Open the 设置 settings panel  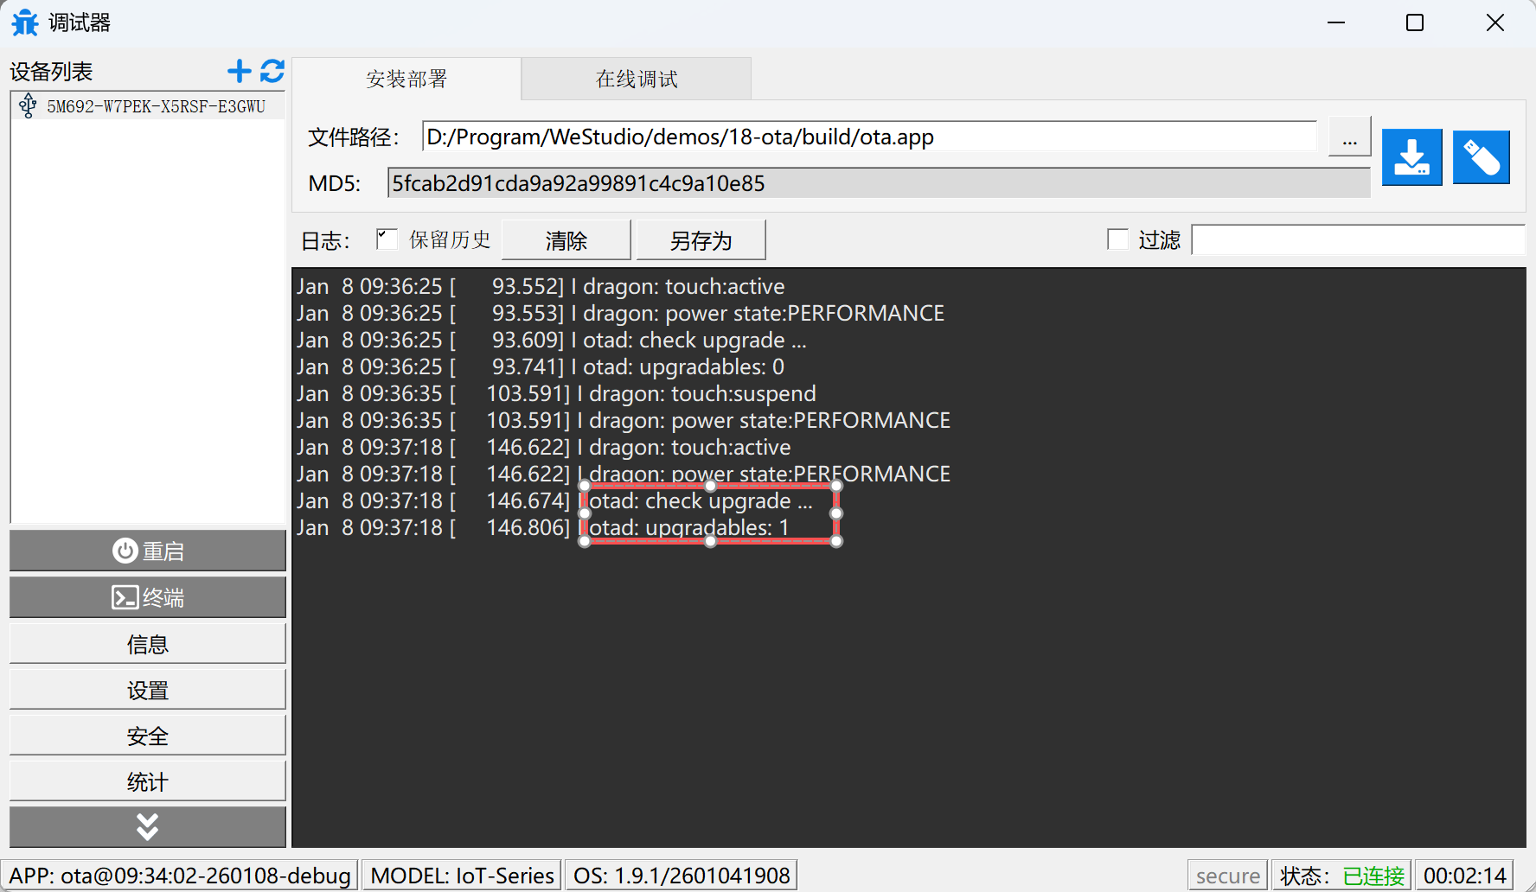pyautogui.click(x=147, y=689)
